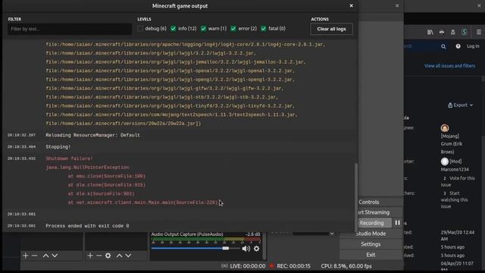Viewport: 485px width, 273px height.
Task: Mute Audio Output Capture speaker icon
Action: tap(246, 249)
